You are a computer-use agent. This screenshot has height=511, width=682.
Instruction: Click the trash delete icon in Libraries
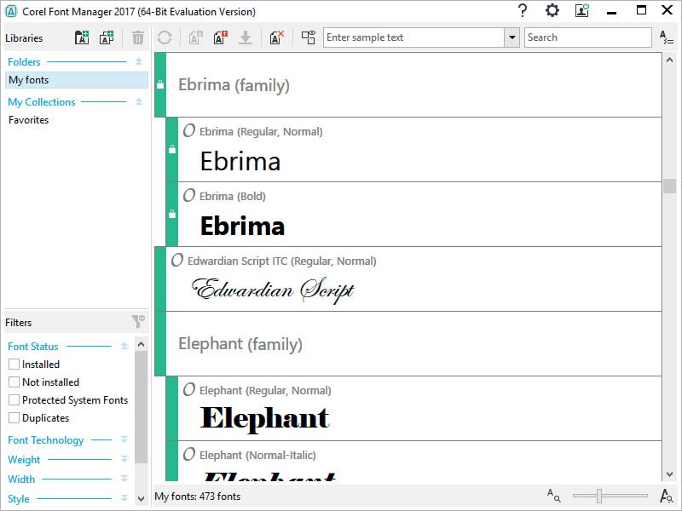138,37
